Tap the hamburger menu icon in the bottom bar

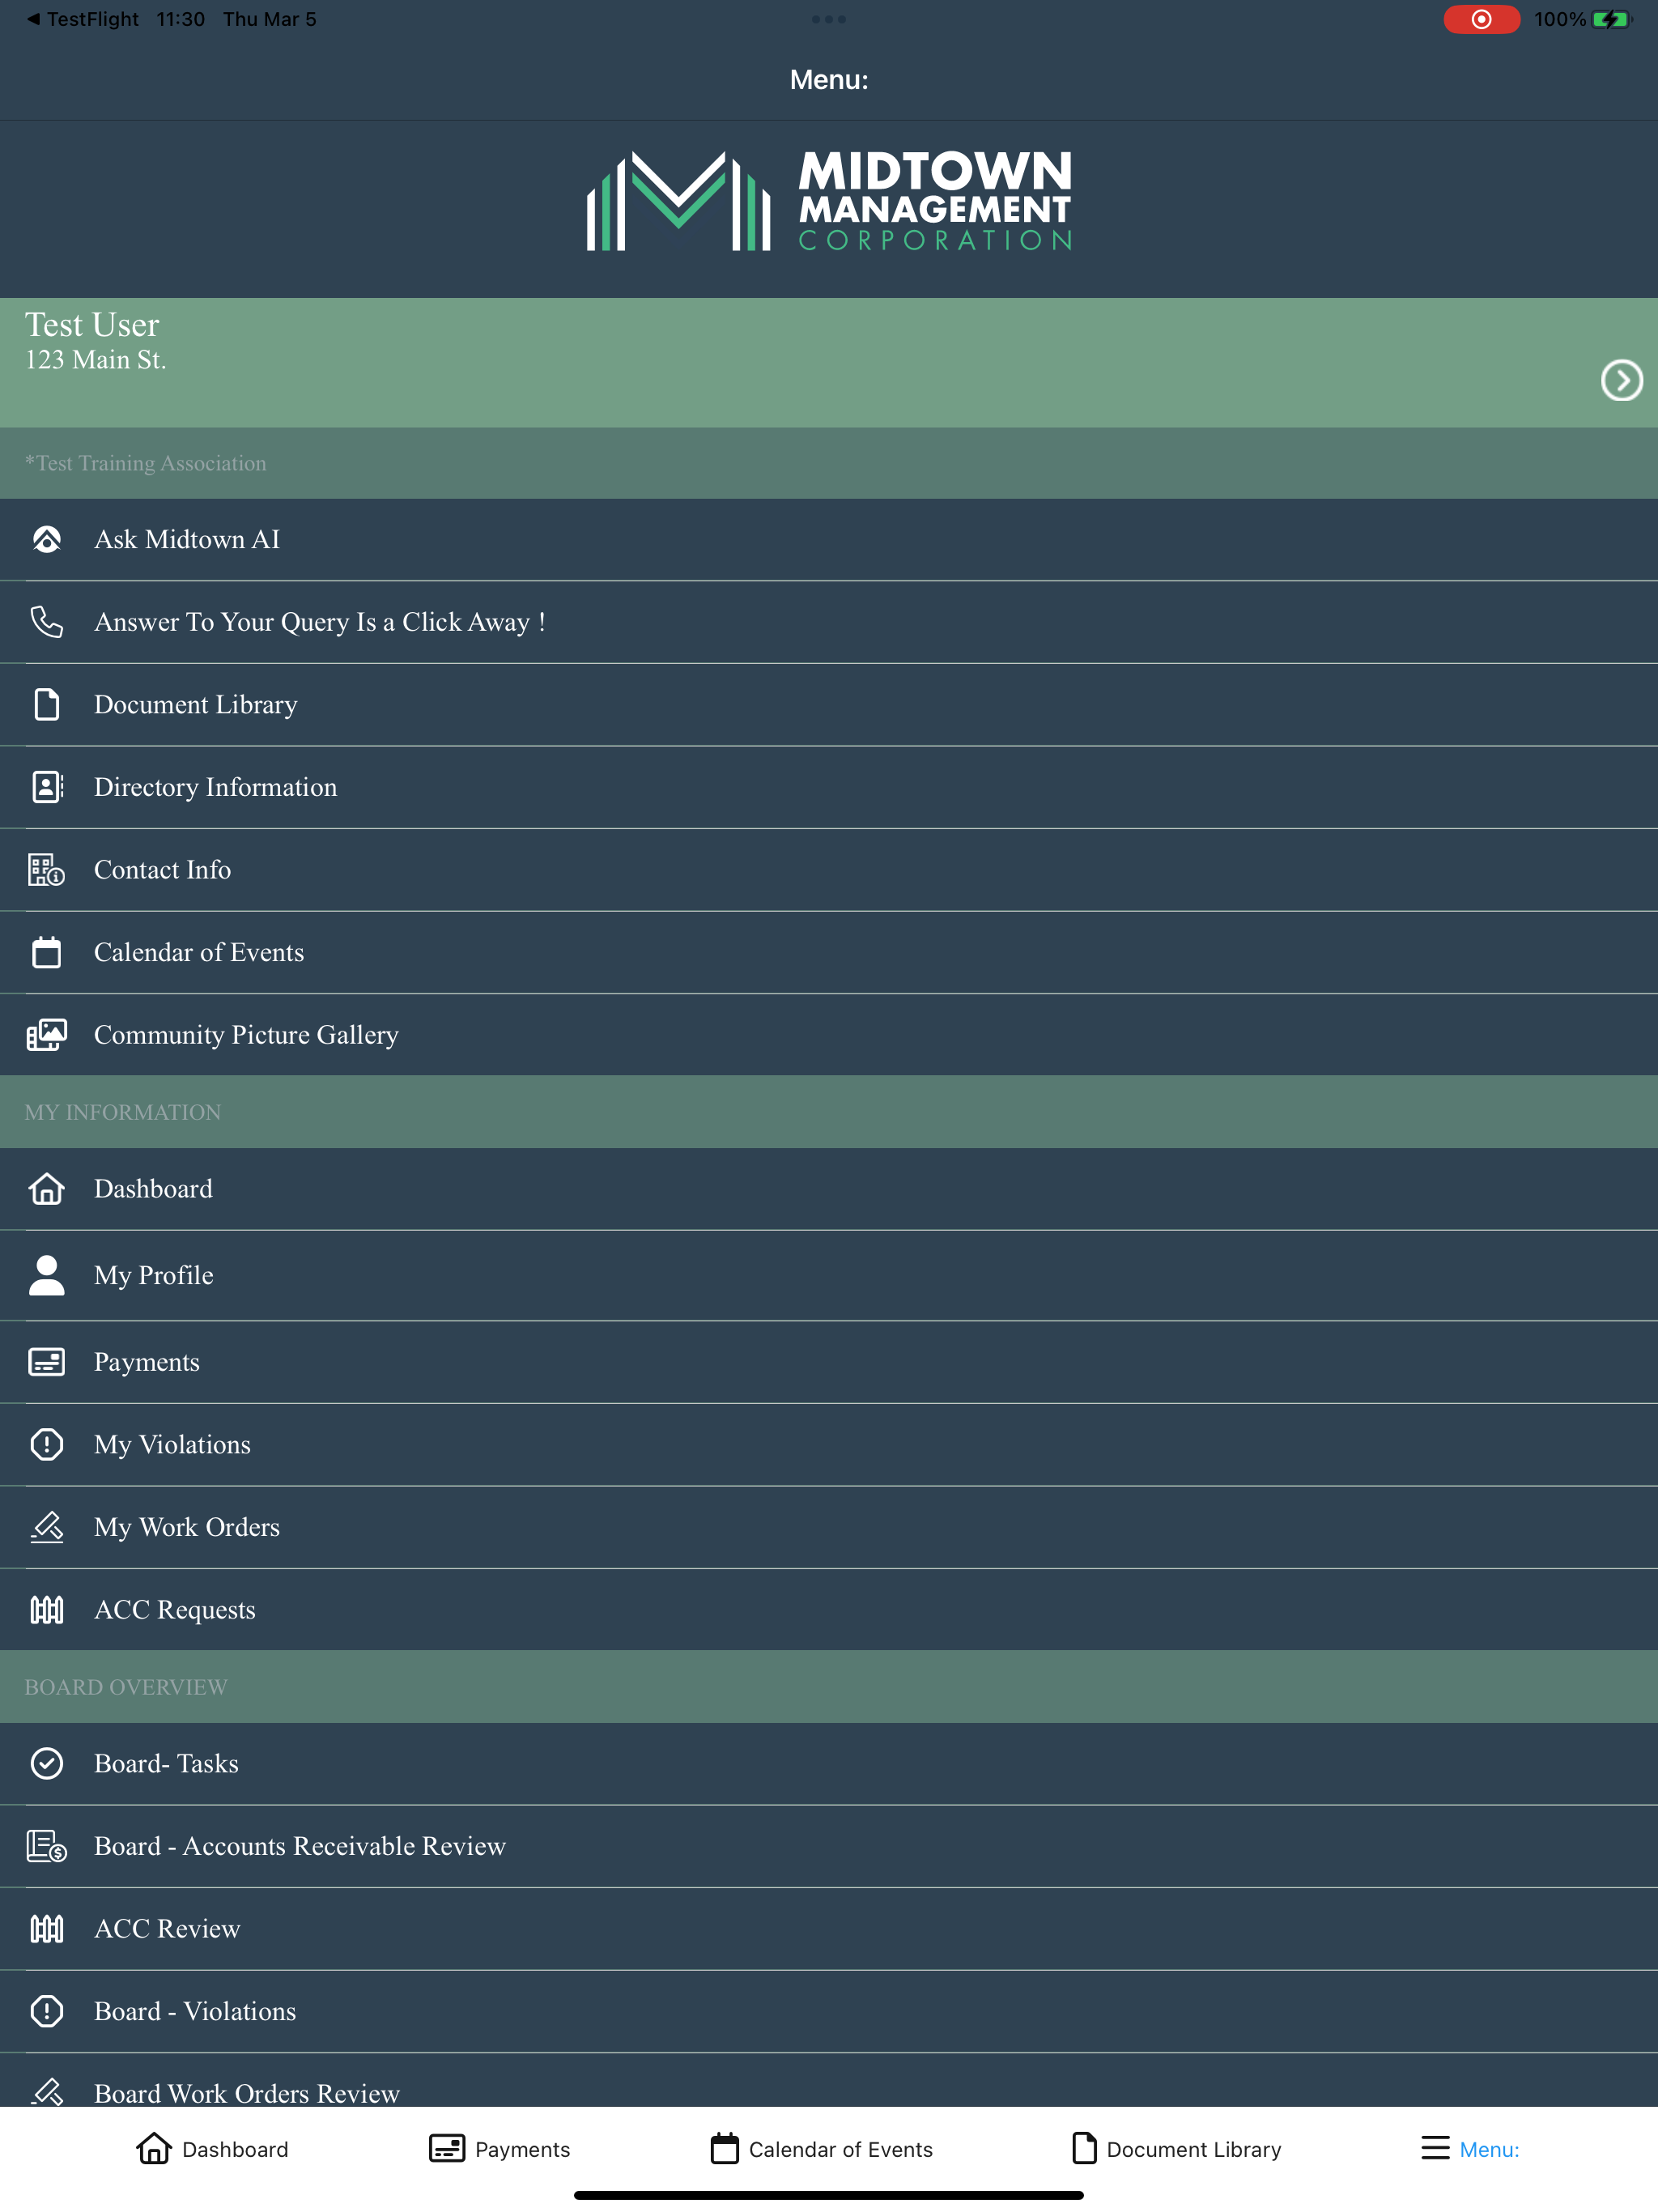[x=1435, y=2148]
